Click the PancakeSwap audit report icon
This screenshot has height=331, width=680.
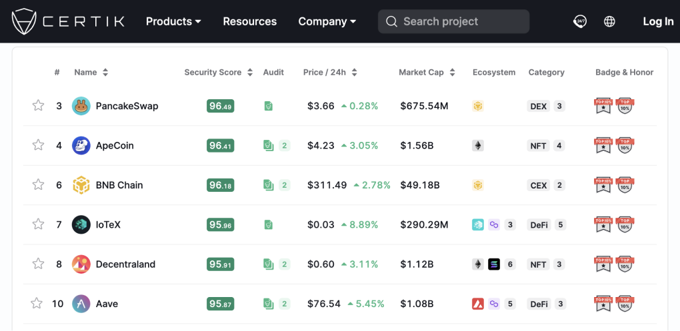[x=269, y=106]
